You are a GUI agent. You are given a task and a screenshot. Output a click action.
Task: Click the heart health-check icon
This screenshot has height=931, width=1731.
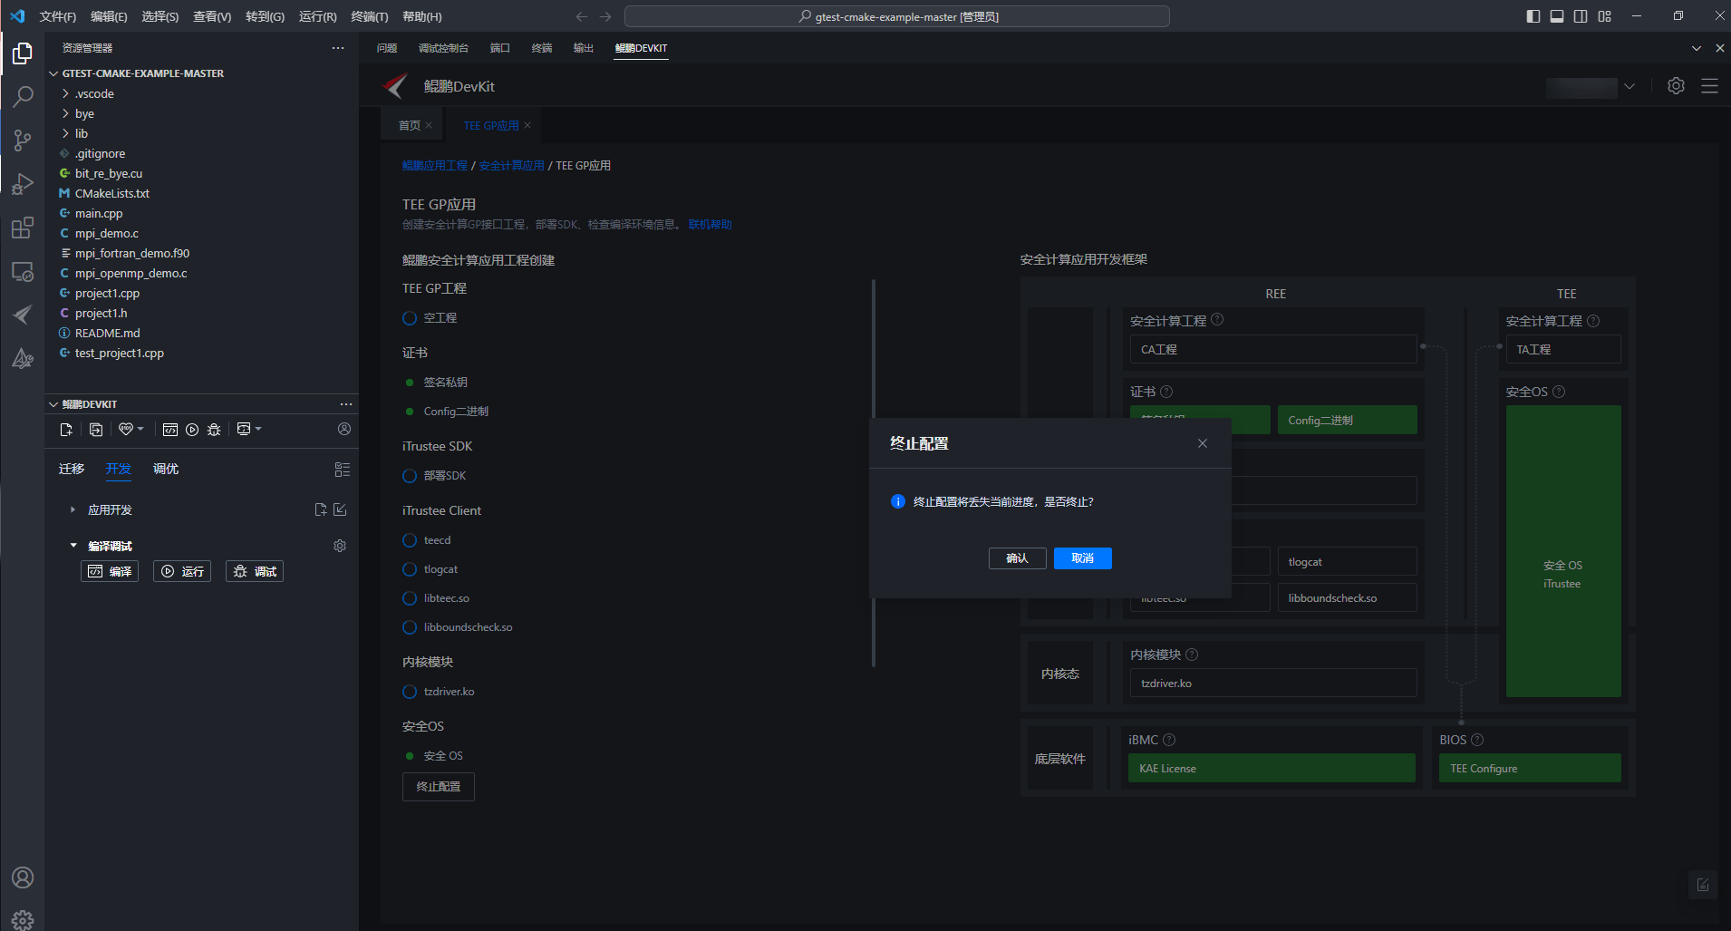click(x=126, y=430)
